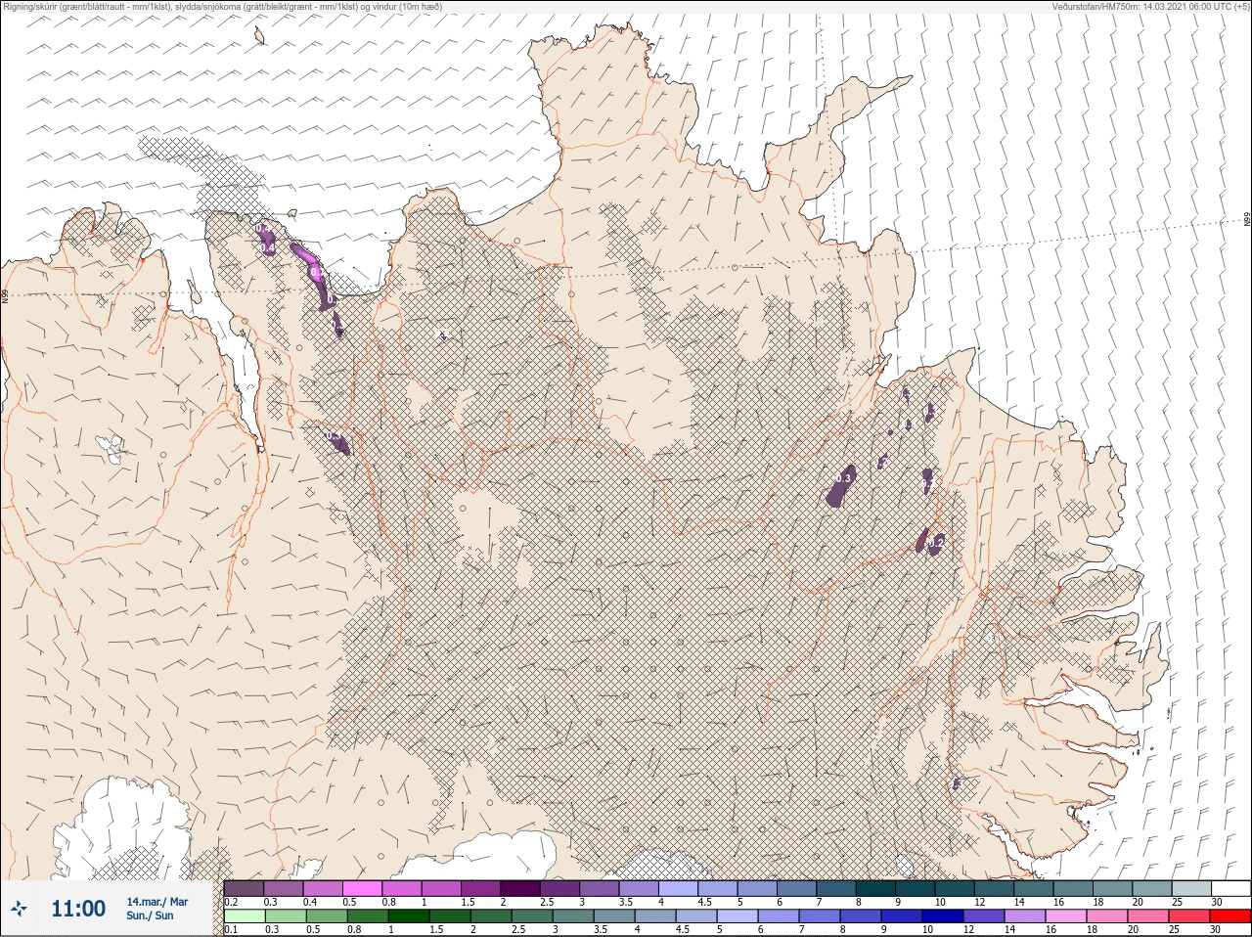This screenshot has width=1252, height=937.
Task: Select the bright red swatch at 30 in lower legend
Action: (1230, 916)
